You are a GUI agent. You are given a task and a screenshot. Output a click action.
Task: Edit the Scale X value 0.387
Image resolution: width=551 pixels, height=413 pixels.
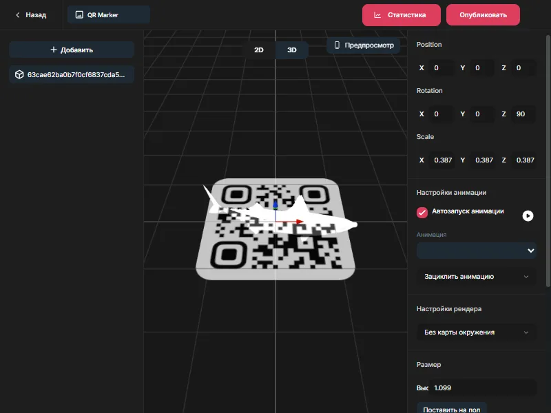tap(441, 160)
